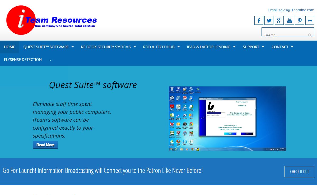Open the Google Plus social icon
The image size is (317, 195).
279,20
